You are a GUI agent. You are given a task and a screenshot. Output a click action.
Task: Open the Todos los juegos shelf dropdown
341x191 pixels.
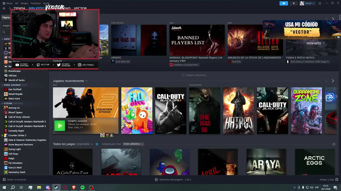pos(92,144)
